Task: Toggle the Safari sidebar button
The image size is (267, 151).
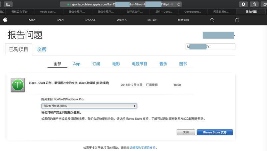Action: 8,4
